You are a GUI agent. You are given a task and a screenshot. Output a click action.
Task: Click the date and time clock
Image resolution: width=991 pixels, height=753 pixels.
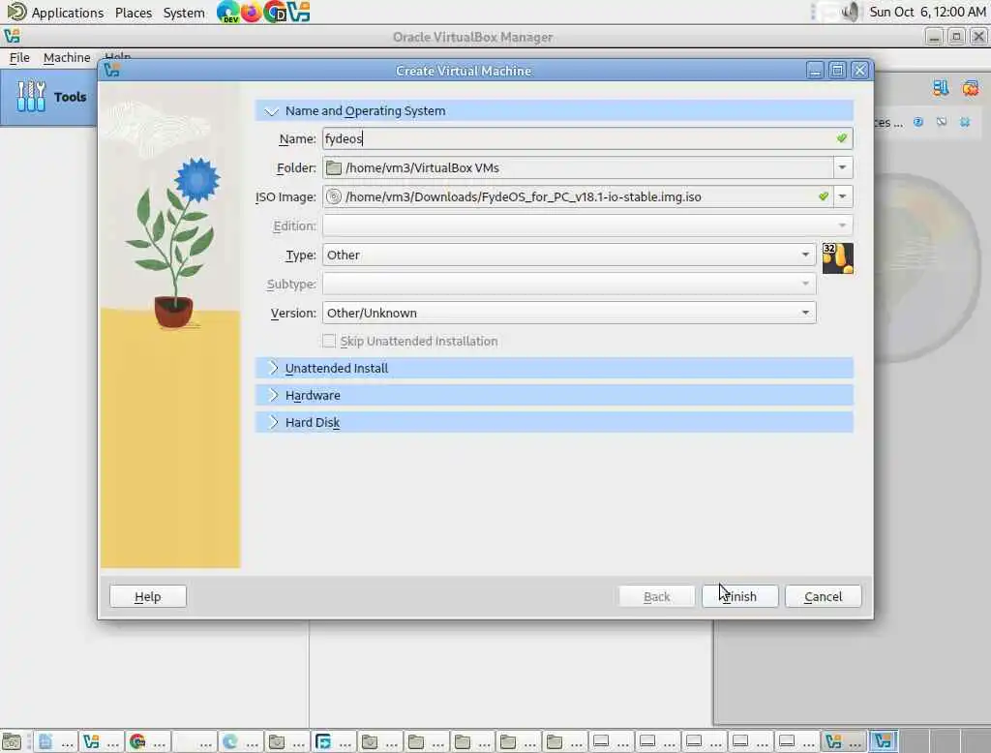[926, 12]
